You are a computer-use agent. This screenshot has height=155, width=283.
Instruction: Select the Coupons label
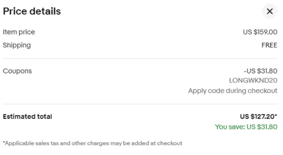[x=17, y=71]
